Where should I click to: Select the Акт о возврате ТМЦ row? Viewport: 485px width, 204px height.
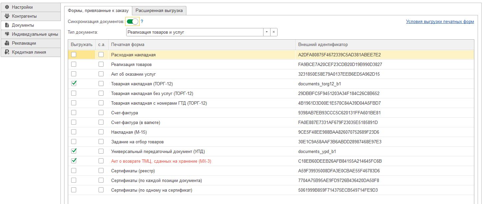161,161
